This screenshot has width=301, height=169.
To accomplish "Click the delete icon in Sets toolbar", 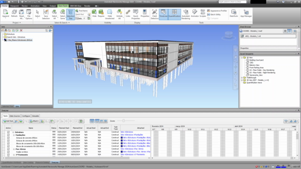I will pos(21,30).
